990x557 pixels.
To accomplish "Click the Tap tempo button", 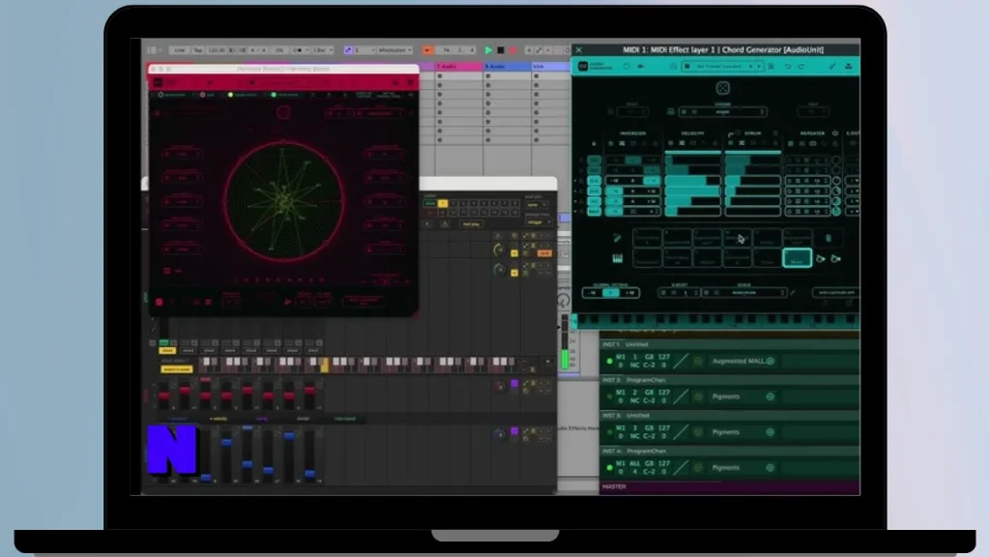I will point(198,50).
